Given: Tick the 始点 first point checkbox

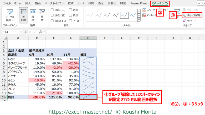Looking at the screenshot, I should tap(70, 10).
